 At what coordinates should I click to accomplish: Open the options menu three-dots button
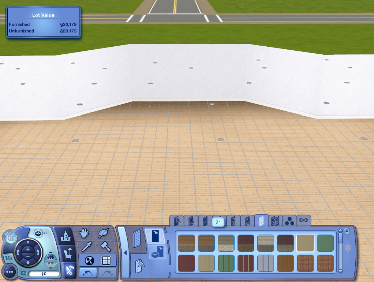coord(10,272)
